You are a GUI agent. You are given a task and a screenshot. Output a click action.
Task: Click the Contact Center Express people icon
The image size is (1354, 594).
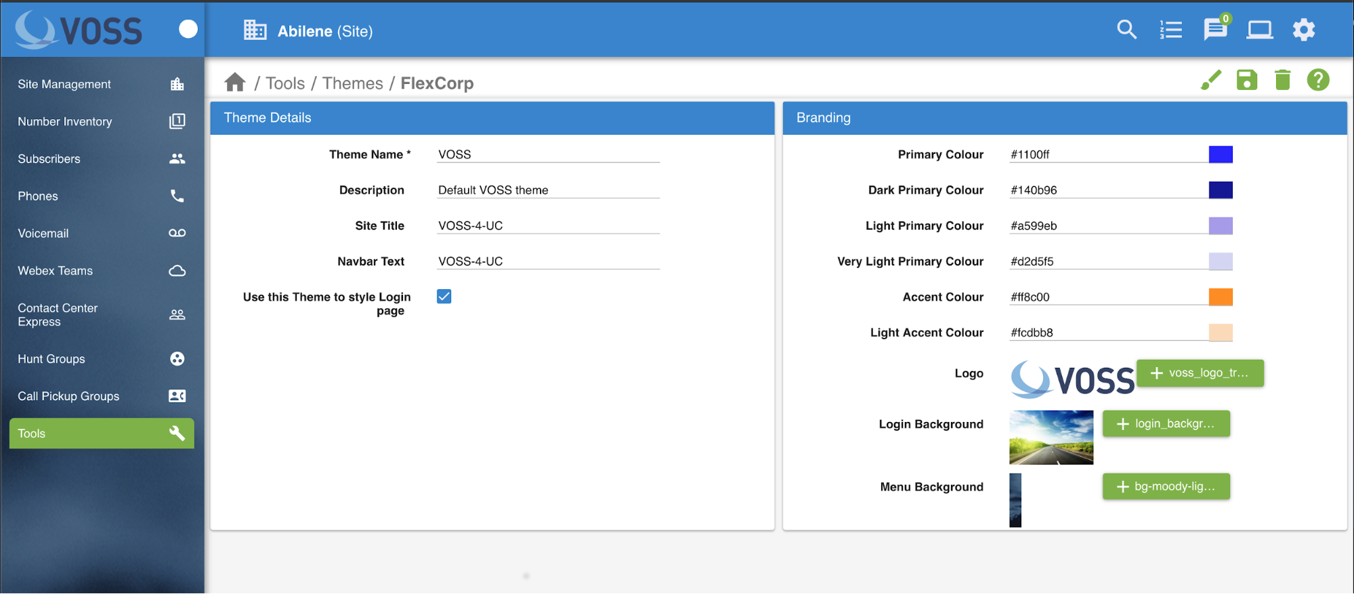(177, 314)
